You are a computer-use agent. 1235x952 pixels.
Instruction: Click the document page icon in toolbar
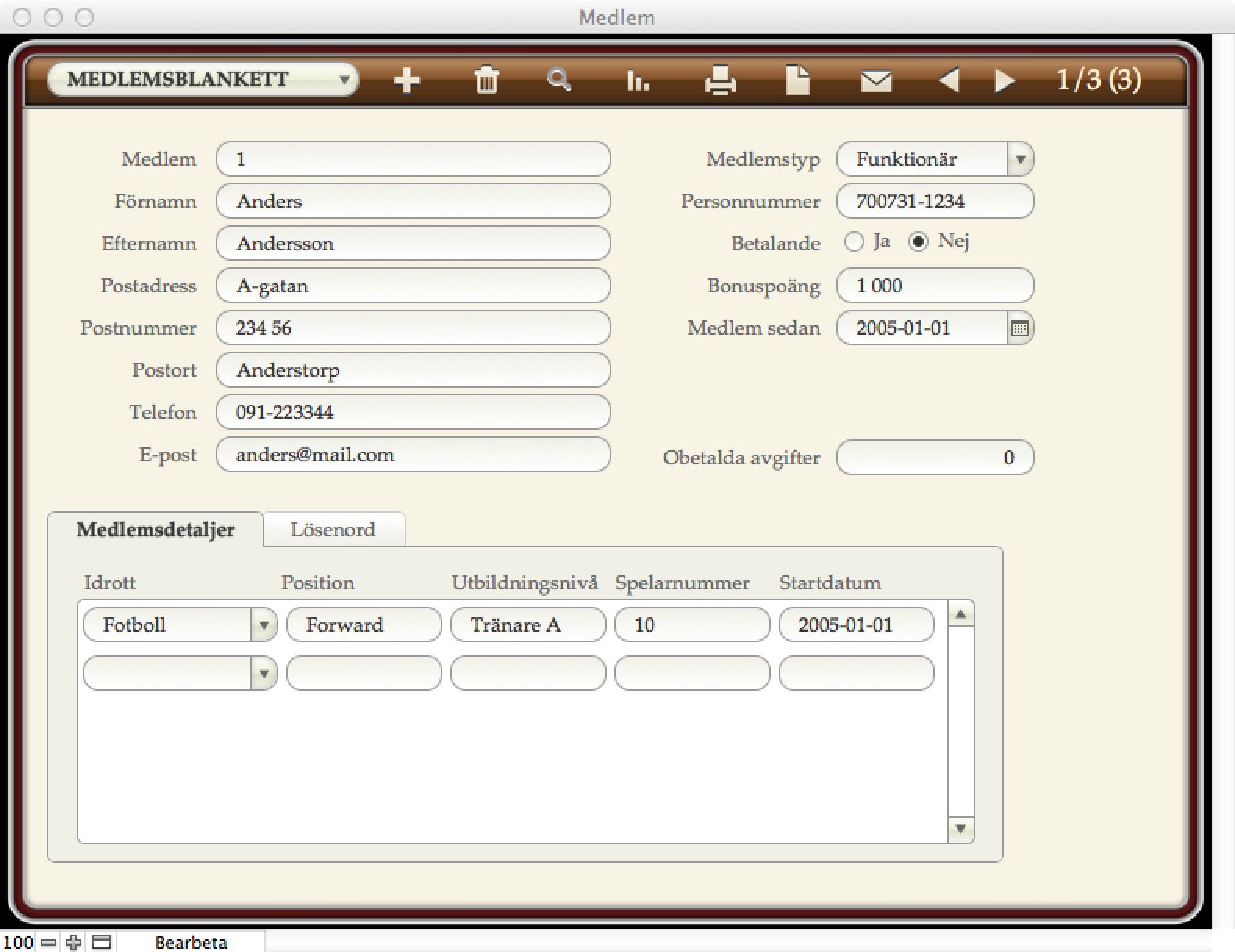(797, 80)
